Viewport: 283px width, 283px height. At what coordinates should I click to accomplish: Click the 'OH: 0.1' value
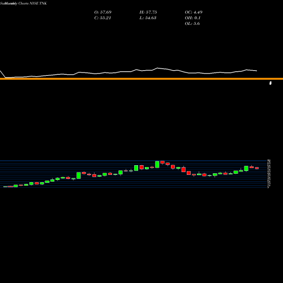click(192, 18)
